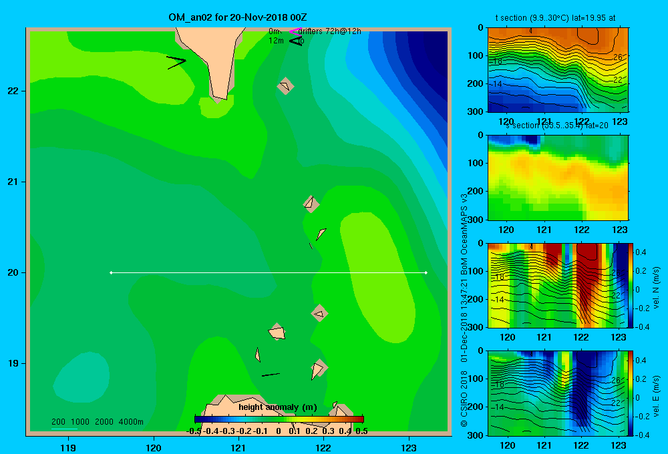Click latitude label 20 on the main map

[13, 272]
